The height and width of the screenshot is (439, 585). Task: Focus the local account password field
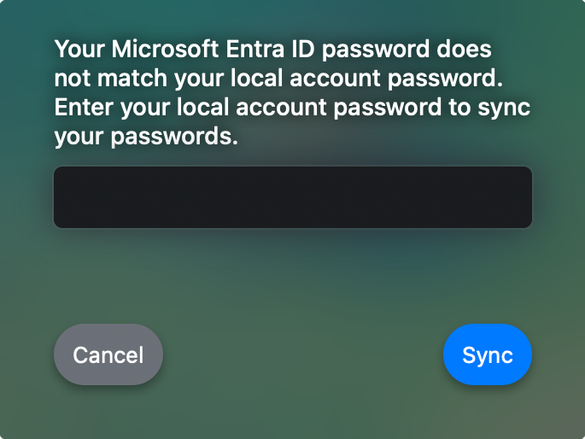tap(293, 197)
